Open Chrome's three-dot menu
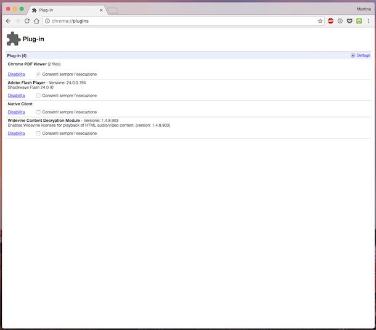This screenshot has height=330, width=376. pos(369,21)
